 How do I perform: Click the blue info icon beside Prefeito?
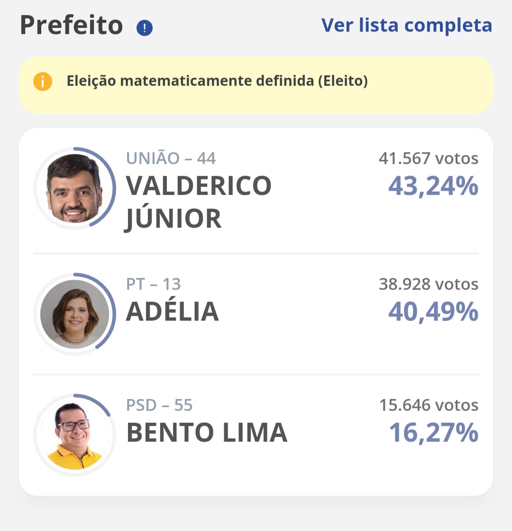[x=145, y=28]
